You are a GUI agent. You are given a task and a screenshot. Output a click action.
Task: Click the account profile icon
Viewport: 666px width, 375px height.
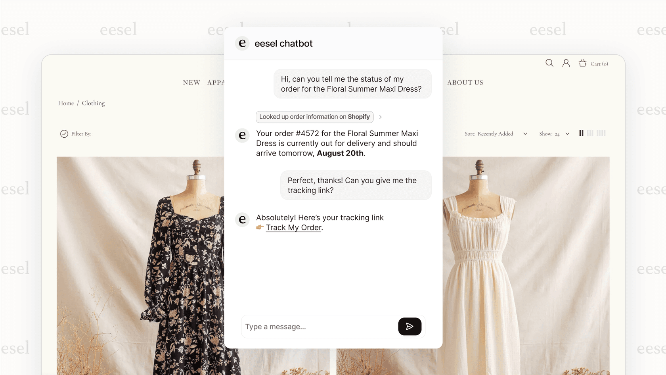tap(566, 63)
